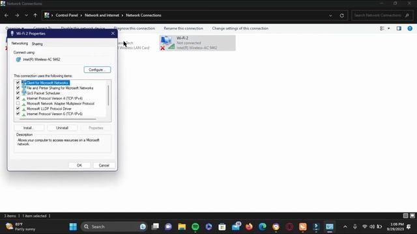
Task: Click the items list vertical scrollbar
Action: (108, 96)
